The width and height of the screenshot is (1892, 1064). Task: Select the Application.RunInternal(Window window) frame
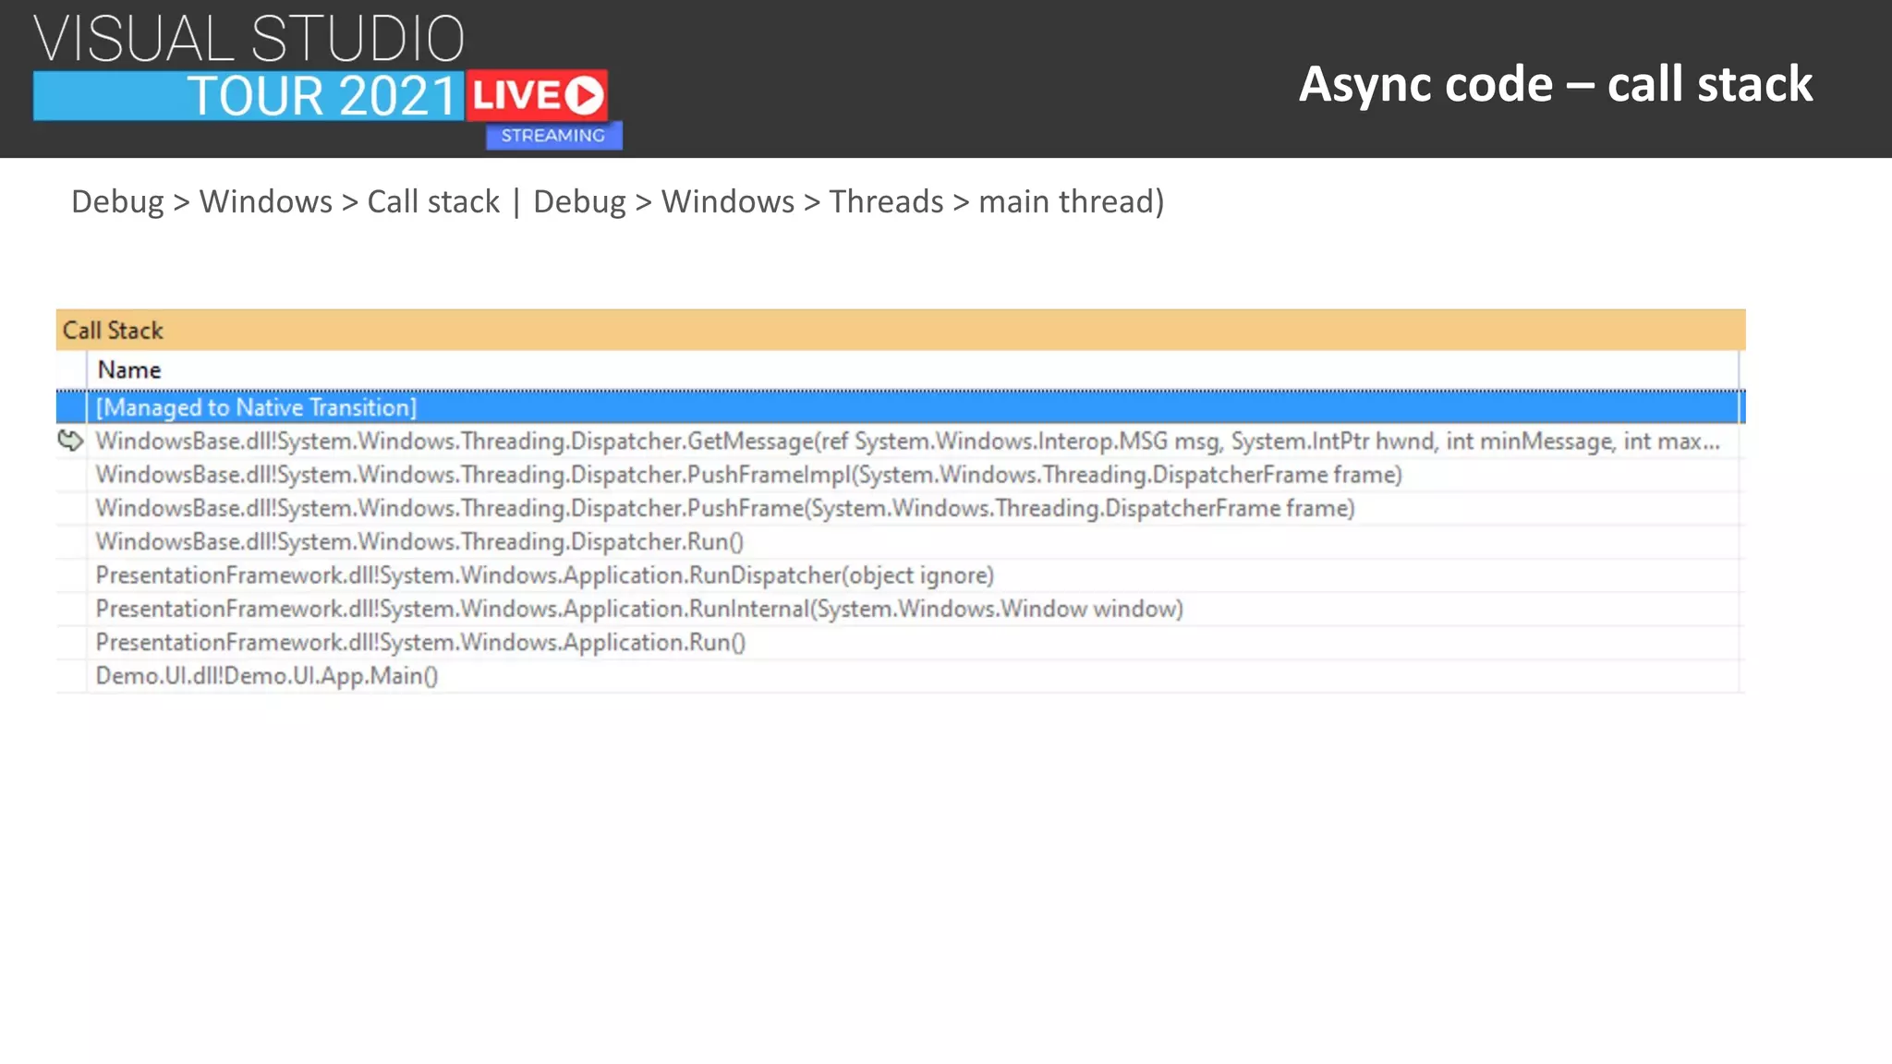click(901, 609)
